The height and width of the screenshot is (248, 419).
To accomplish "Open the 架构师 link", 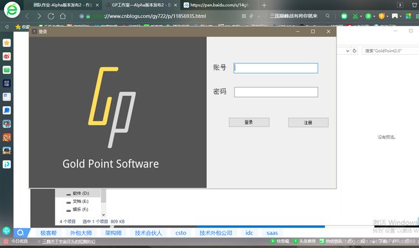I will tap(113, 233).
